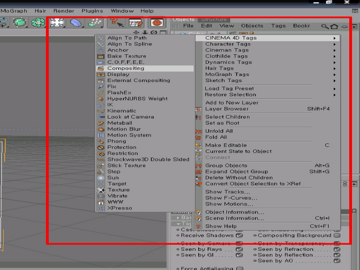
Task: Add the Vibrate tag
Action: tap(145, 196)
